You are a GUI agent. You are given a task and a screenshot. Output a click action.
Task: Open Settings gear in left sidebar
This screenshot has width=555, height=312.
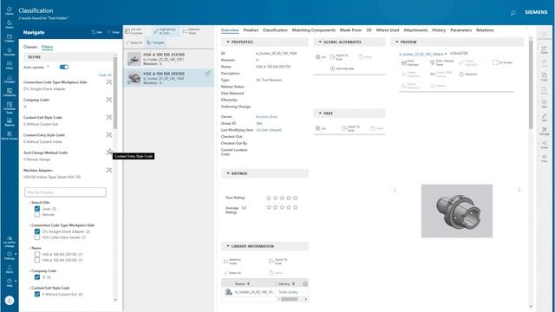(x=10, y=256)
